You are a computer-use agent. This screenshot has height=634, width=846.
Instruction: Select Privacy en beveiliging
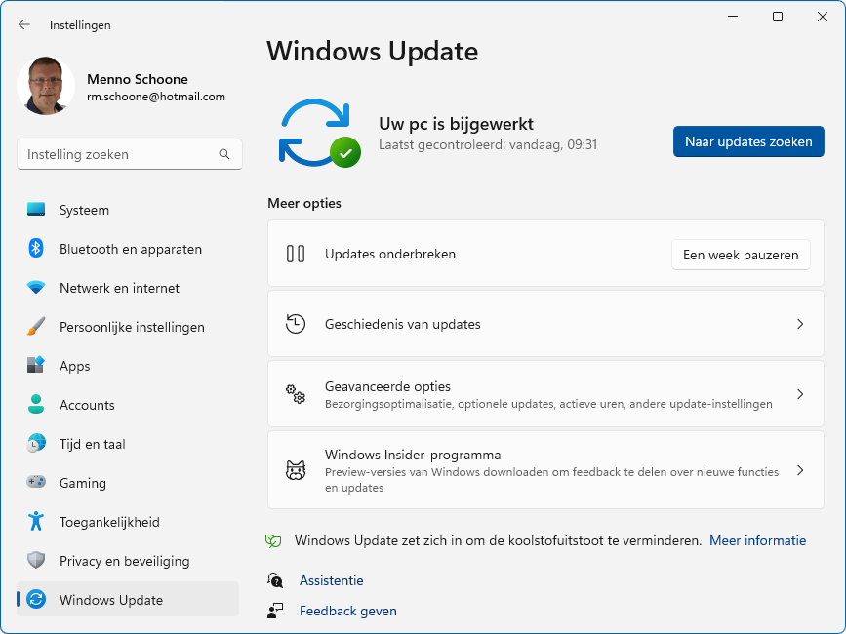[128, 561]
